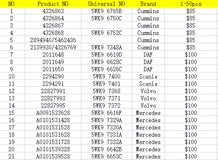Click product number A0101531628

(x=53, y=134)
